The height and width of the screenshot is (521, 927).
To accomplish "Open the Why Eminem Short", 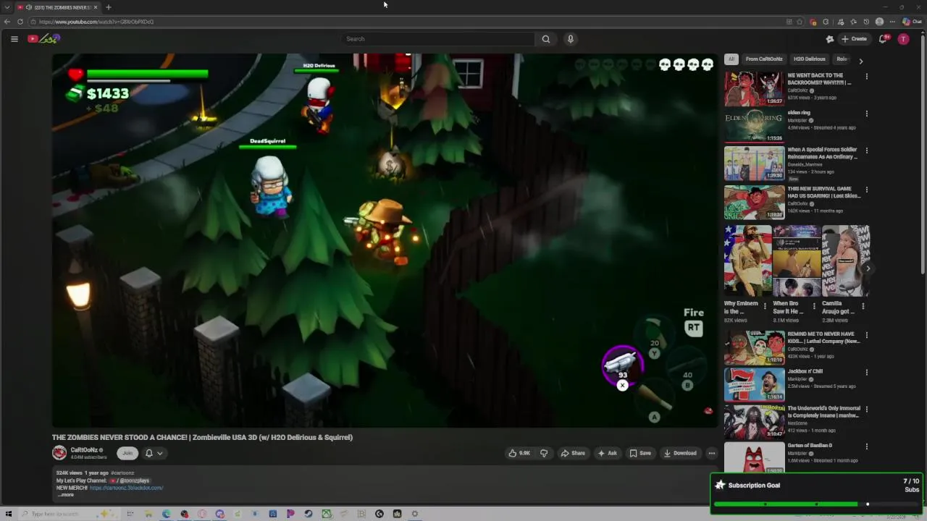I will coord(747,261).
